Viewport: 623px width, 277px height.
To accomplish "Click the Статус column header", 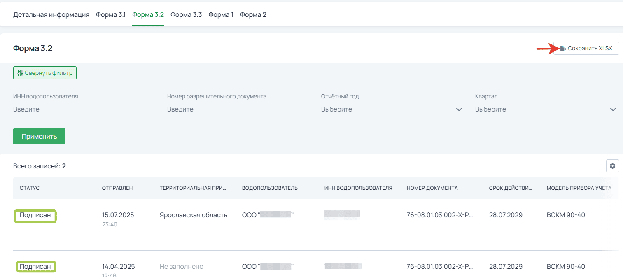I will pyautogui.click(x=30, y=188).
